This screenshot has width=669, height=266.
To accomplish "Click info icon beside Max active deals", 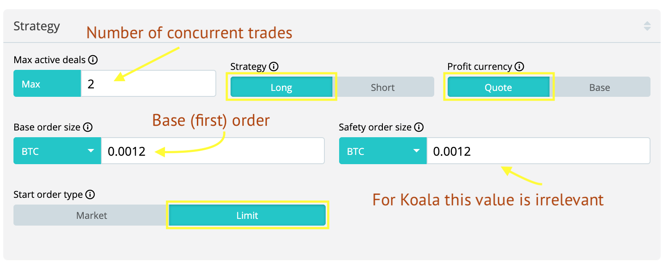I will click(x=93, y=60).
